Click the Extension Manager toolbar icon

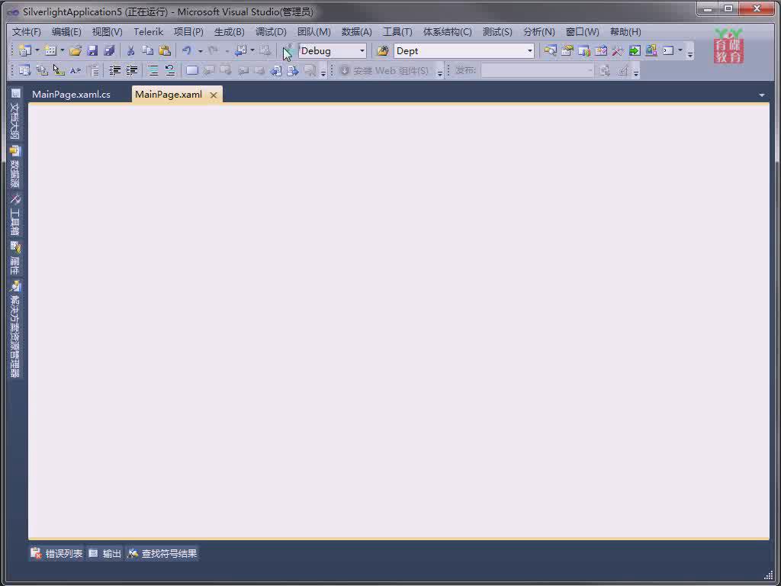point(651,50)
